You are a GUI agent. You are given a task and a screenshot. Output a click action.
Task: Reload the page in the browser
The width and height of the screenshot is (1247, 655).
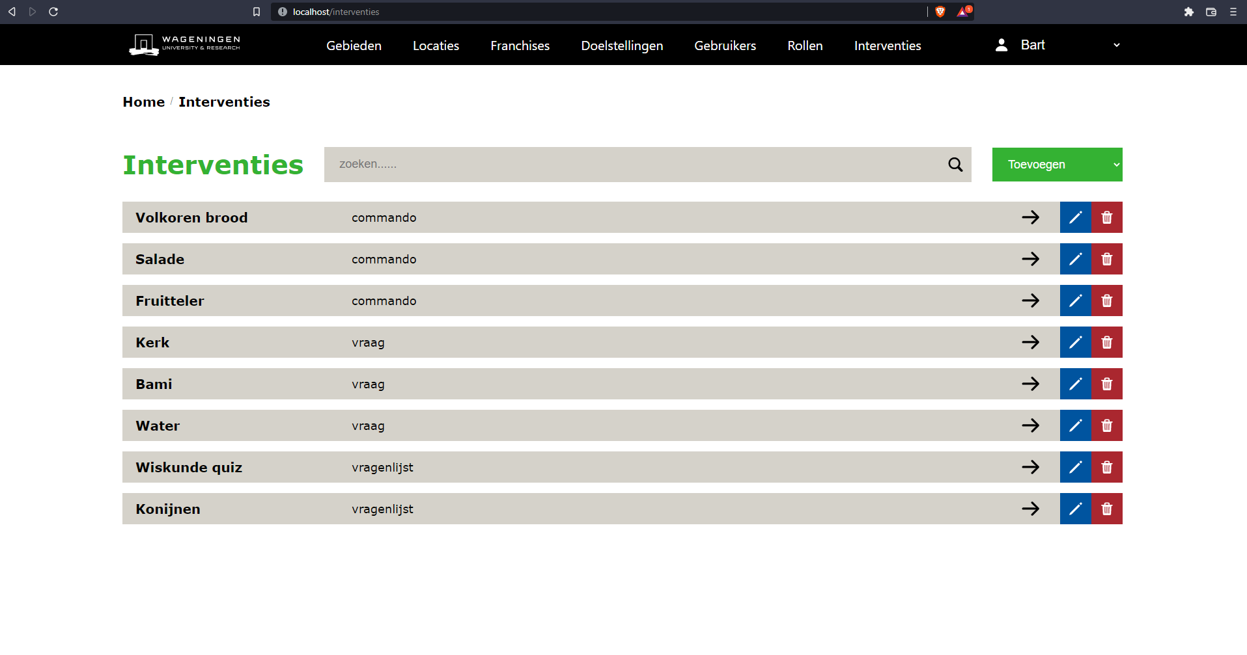tap(53, 12)
